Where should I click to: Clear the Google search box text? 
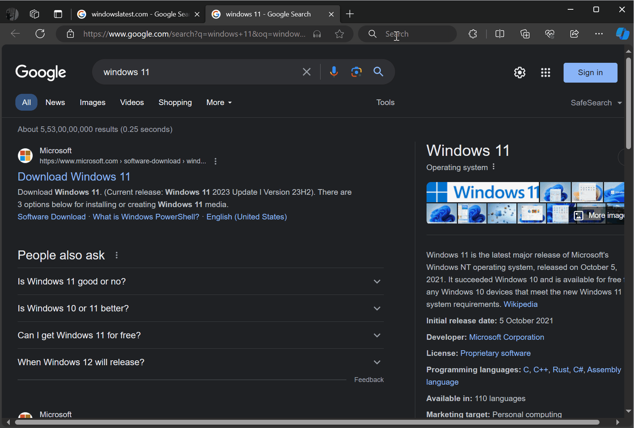(306, 72)
